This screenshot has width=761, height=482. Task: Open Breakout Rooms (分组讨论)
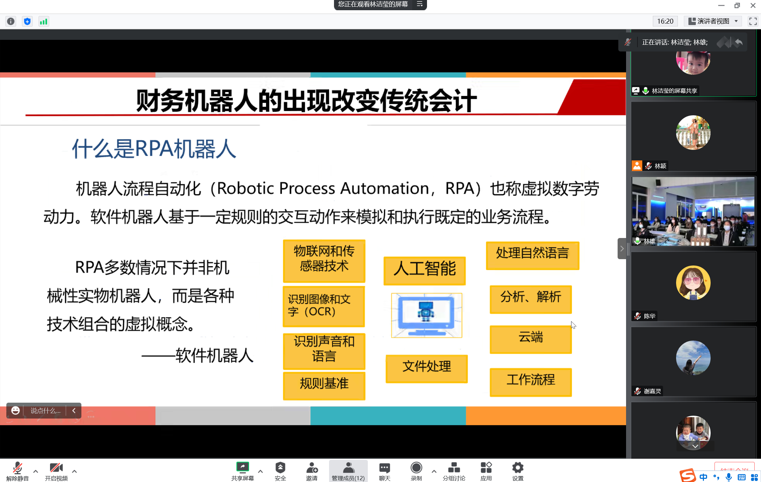coord(454,471)
